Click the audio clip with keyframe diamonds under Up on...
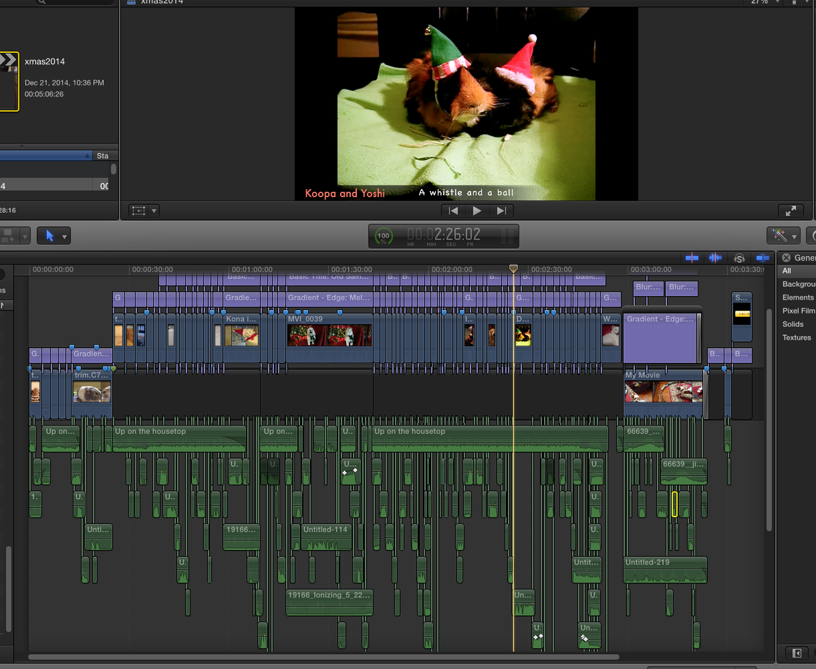Screen dimensions: 816x669 pyautogui.click(x=350, y=471)
